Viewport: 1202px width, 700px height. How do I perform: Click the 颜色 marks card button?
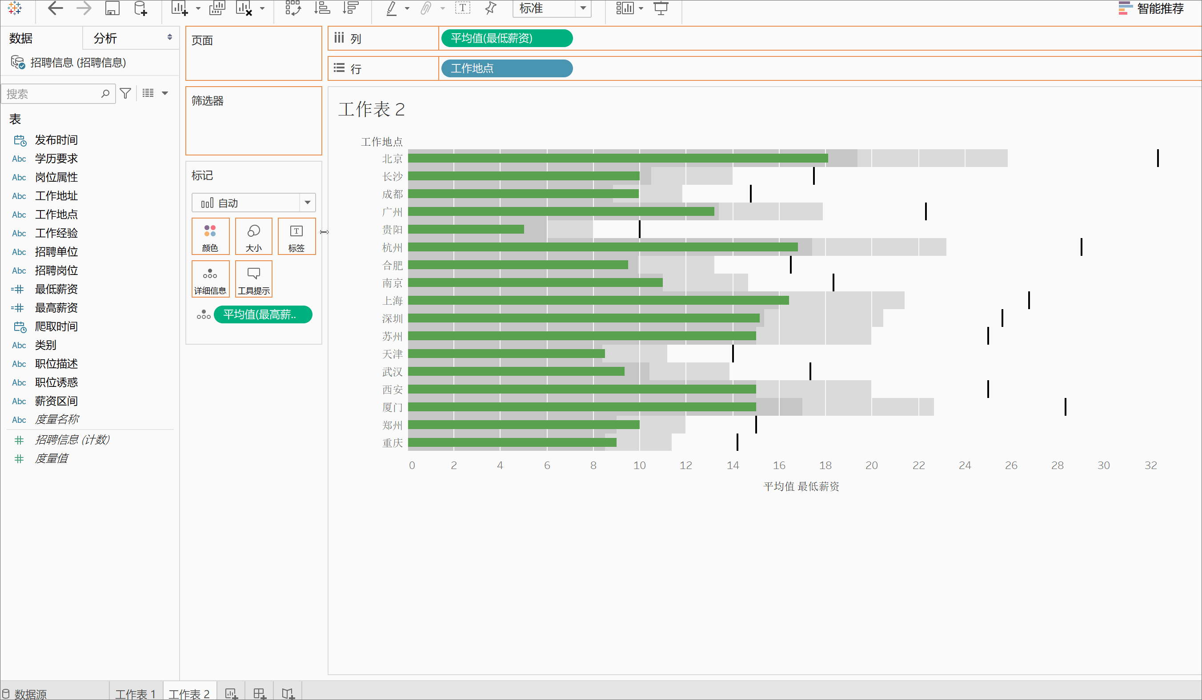tap(210, 237)
